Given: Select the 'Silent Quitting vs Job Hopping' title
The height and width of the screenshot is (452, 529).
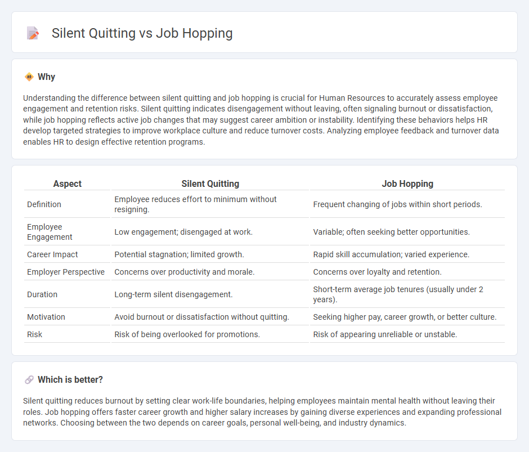Looking at the screenshot, I should pyautogui.click(x=142, y=33).
